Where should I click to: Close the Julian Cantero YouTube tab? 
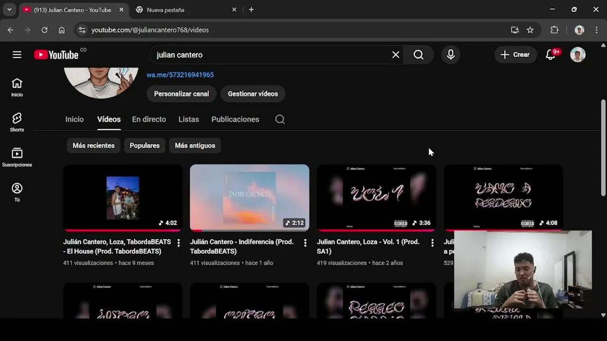pyautogui.click(x=121, y=9)
